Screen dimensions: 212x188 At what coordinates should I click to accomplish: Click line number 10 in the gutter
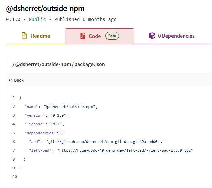[15, 177]
